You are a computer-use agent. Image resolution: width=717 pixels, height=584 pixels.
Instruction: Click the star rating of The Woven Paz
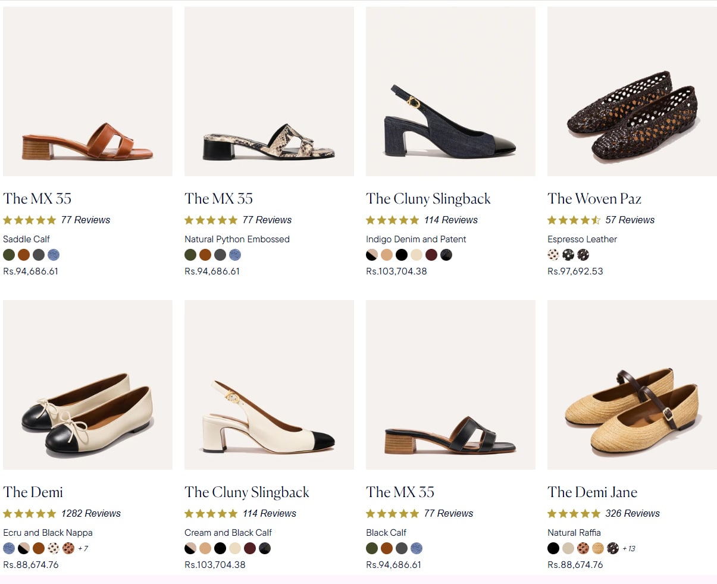pyautogui.click(x=574, y=220)
